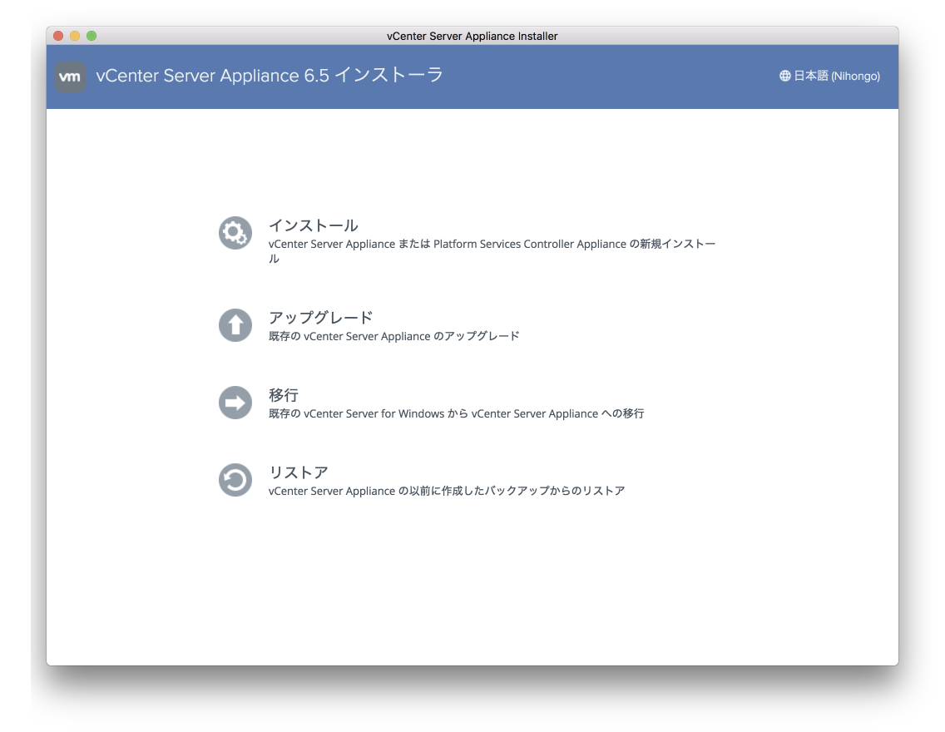945x732 pixels.
Task: Choose the アップグレード heading
Action: 320,318
